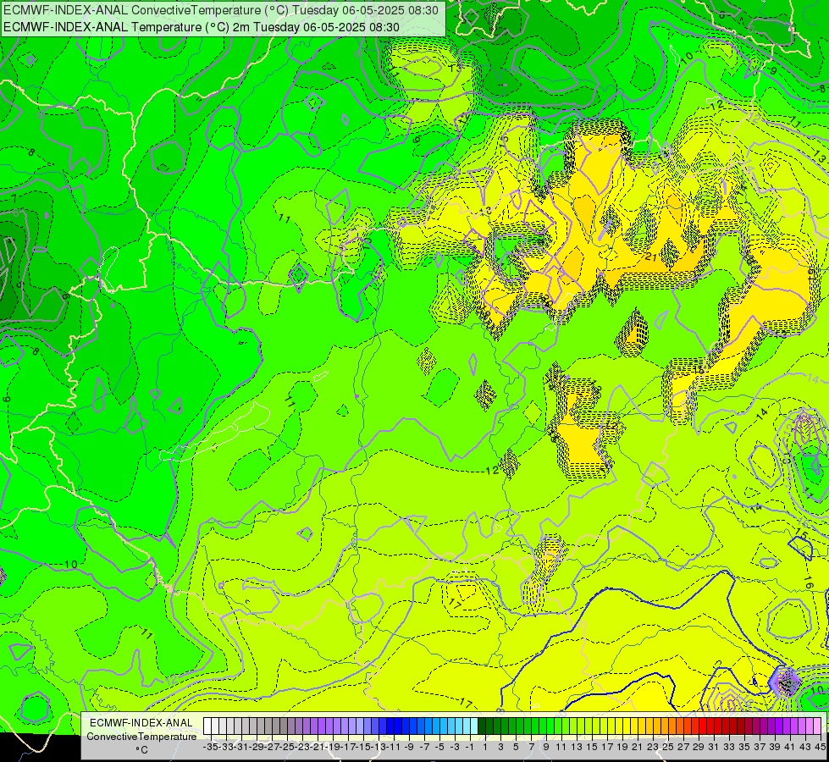Click the 45 legend scale value

point(820,747)
